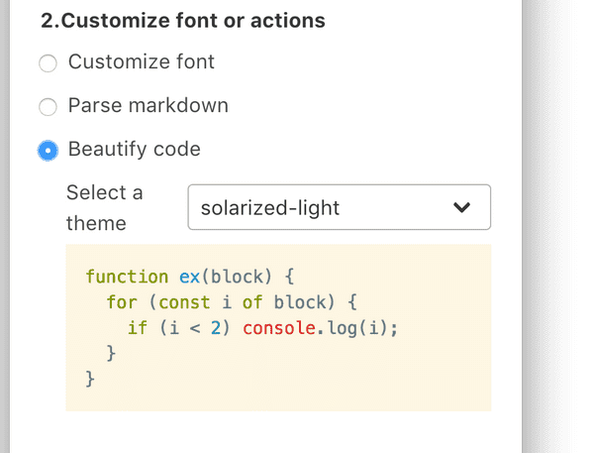The width and height of the screenshot is (594, 453).
Task: Click the "const" keyword in code sample
Action: [x=185, y=302]
